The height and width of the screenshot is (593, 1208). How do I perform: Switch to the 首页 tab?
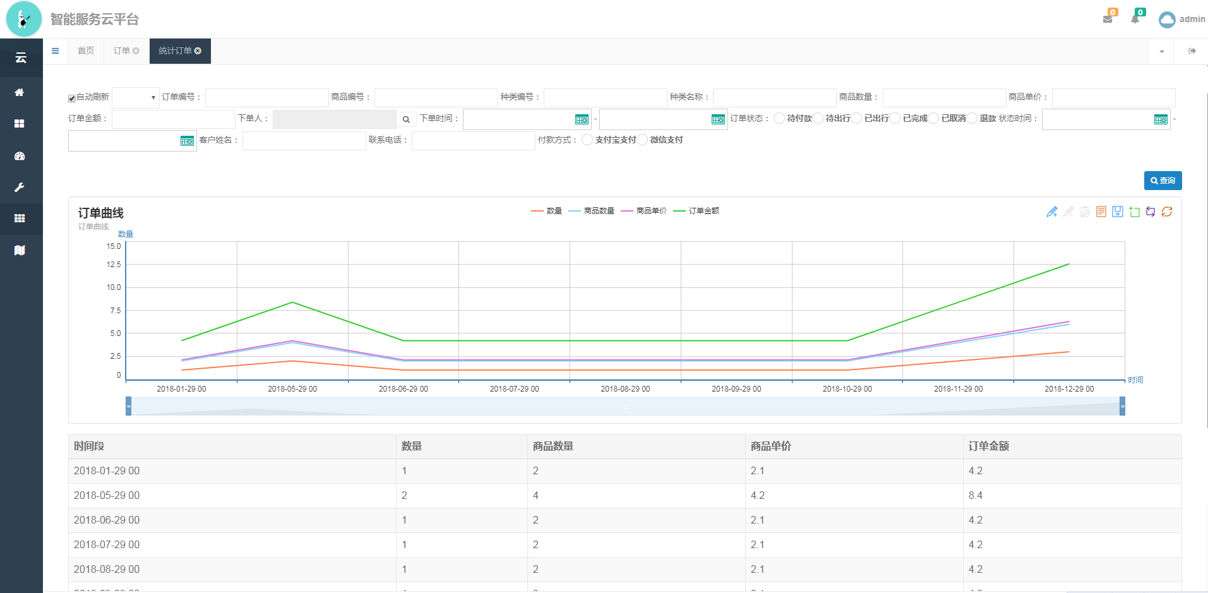pos(86,51)
